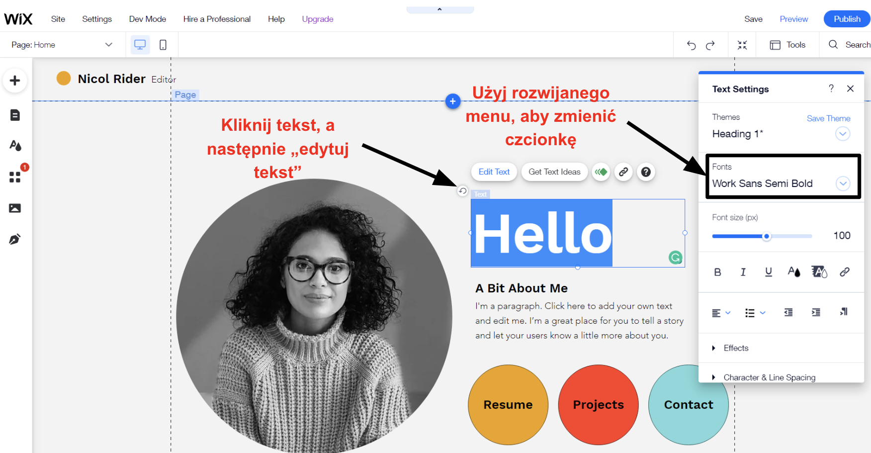Image resolution: width=871 pixels, height=453 pixels.
Task: Open the Fonts dropdown arrow
Action: 843,183
